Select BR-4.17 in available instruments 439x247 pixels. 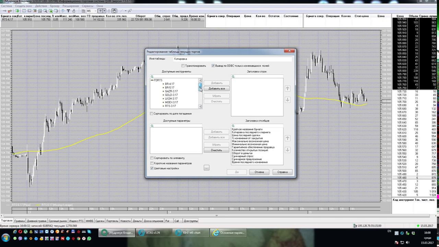coord(169,84)
